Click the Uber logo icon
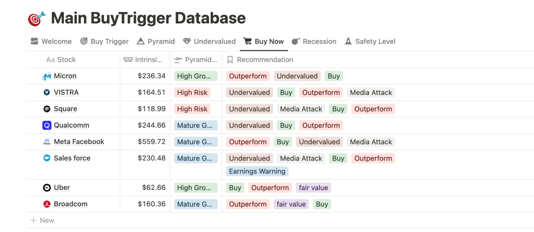The width and height of the screenshot is (534, 232). click(x=47, y=188)
